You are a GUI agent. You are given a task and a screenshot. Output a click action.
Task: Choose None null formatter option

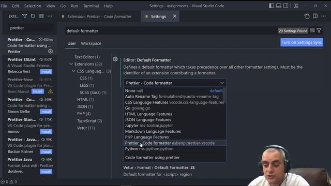(x=173, y=91)
